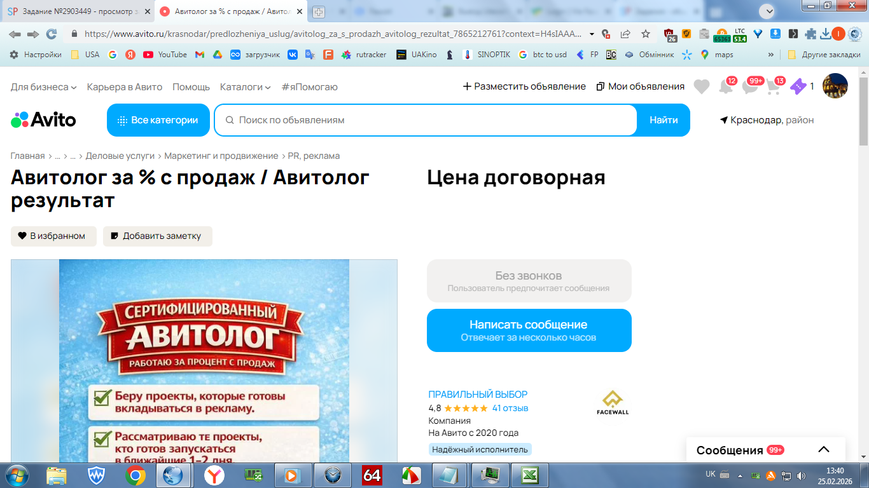Viewport: 869px width, 488px height.
Task: Open the ПРАВИЛЬНЫЙ ВЫБОР seller profile
Action: (478, 395)
